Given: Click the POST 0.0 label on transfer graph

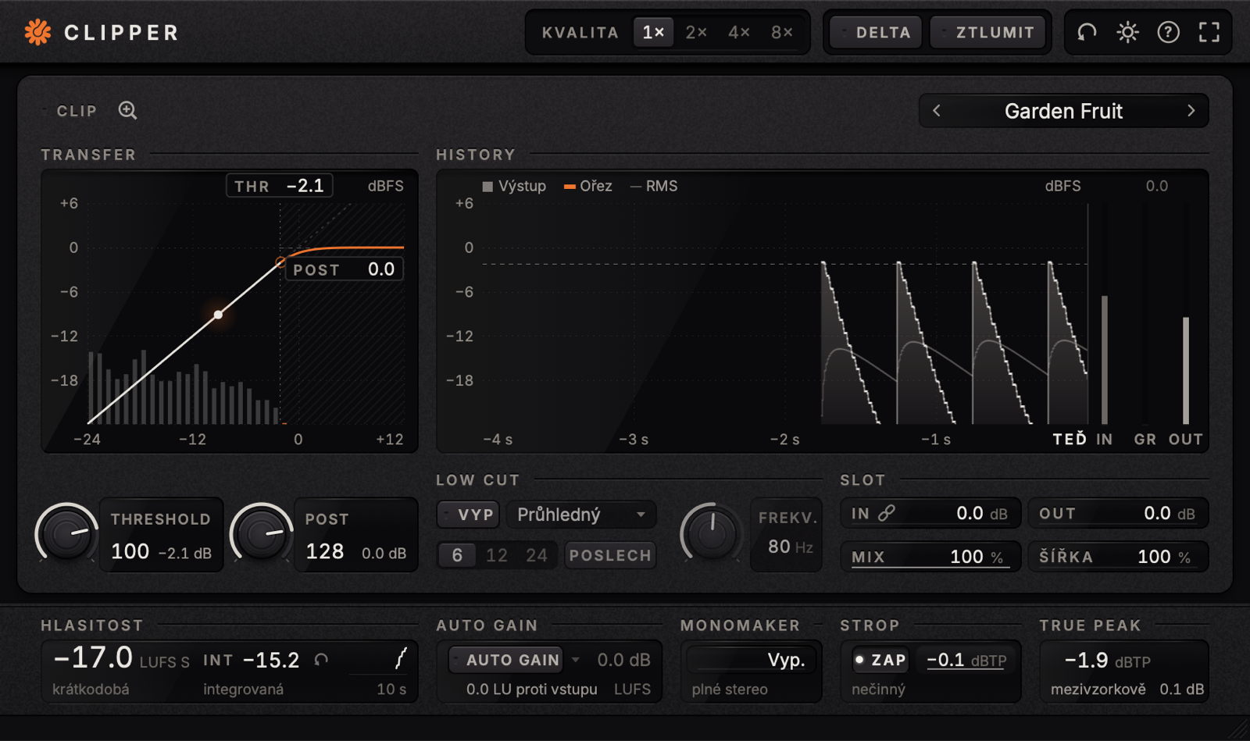Looking at the screenshot, I should pos(345,269).
